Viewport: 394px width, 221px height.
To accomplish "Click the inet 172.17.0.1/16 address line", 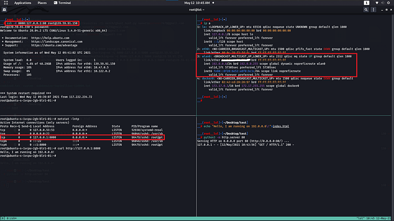I will pos(252,86).
